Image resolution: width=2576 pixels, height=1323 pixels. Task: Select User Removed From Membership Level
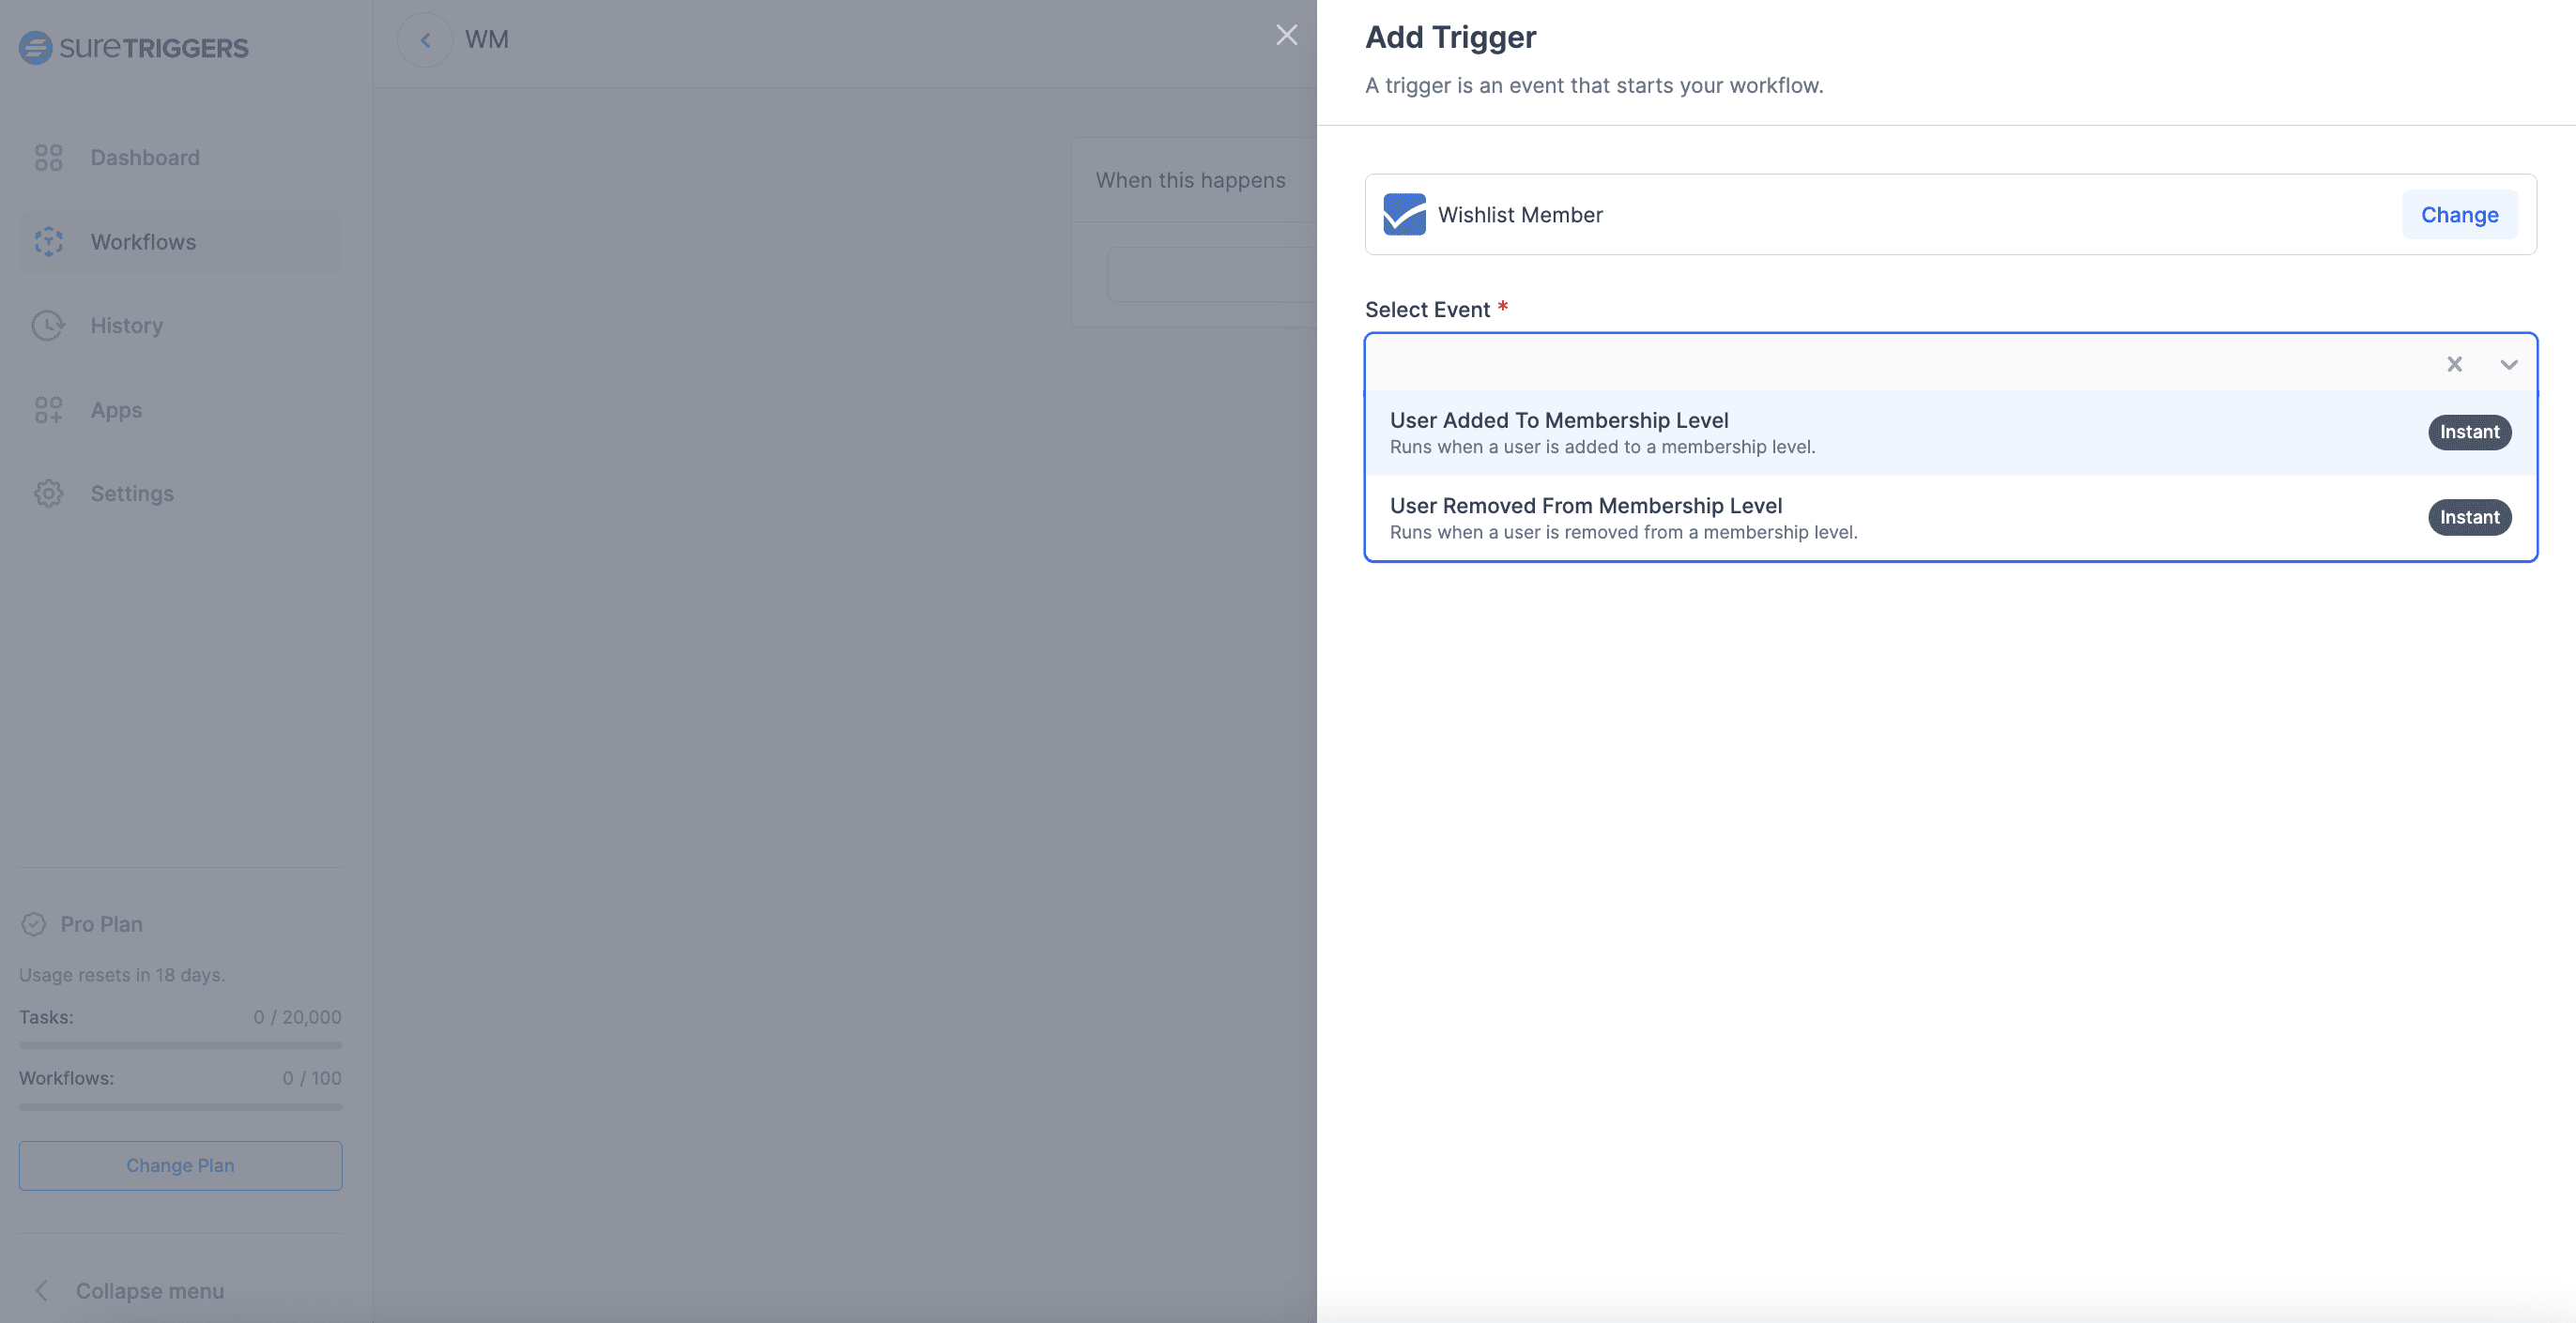(x=1950, y=518)
